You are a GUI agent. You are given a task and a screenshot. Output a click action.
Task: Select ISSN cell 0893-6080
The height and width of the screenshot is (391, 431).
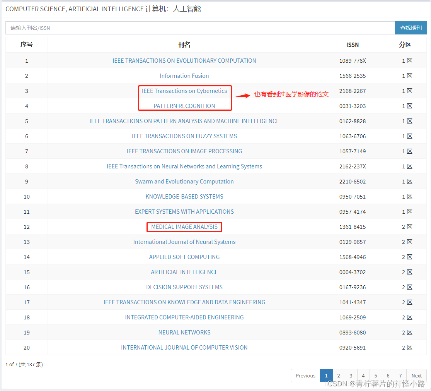click(353, 333)
